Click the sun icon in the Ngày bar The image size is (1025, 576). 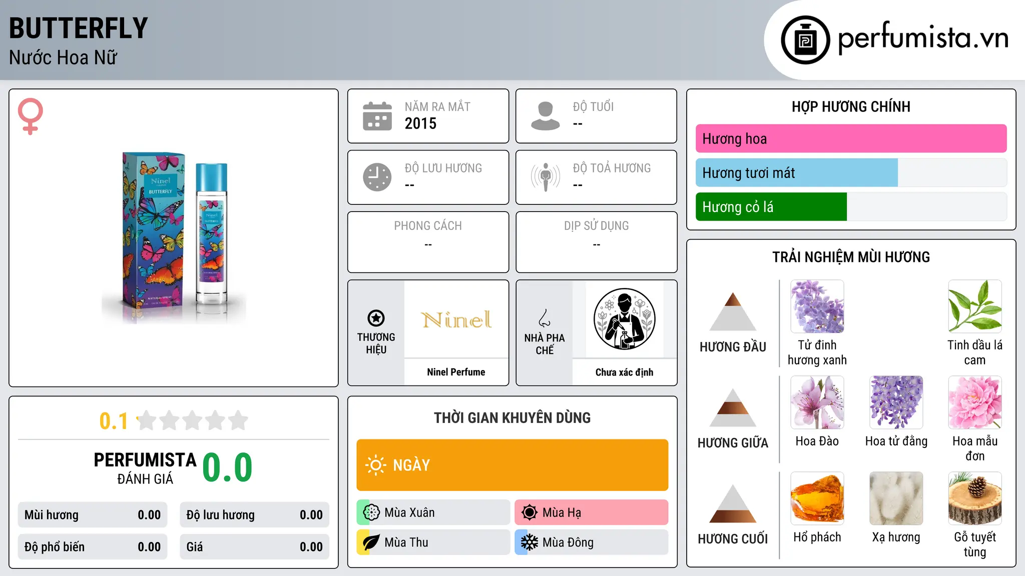click(x=375, y=465)
